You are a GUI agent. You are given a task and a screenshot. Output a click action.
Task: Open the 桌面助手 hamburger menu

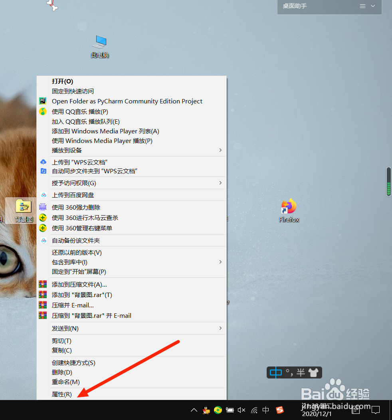pyautogui.click(x=362, y=6)
